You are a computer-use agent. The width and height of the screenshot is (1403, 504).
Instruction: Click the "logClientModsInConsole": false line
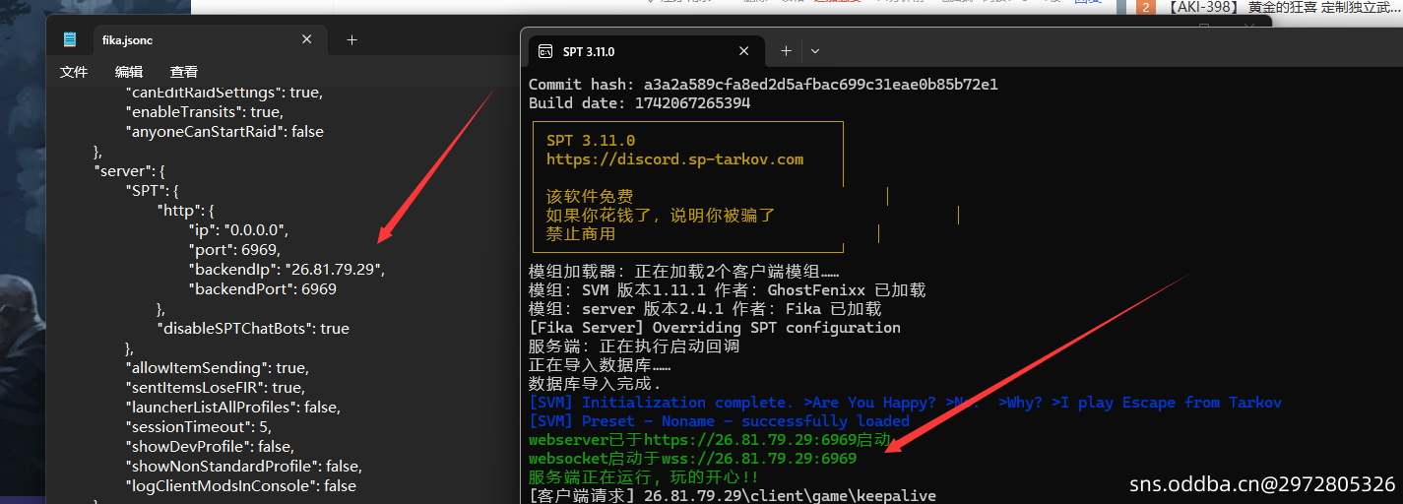[x=240, y=486]
